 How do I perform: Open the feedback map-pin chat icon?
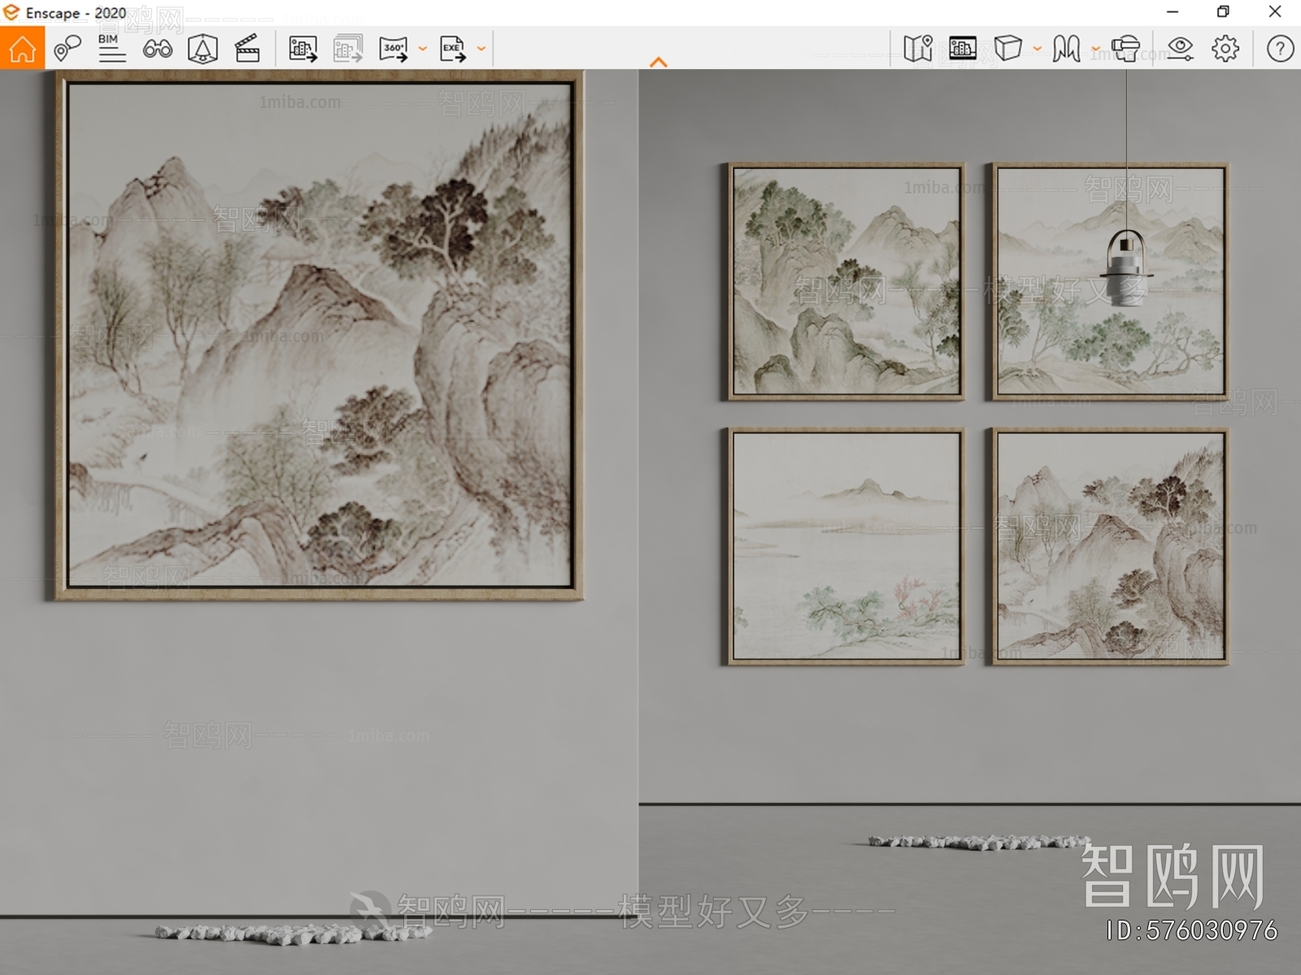(67, 49)
